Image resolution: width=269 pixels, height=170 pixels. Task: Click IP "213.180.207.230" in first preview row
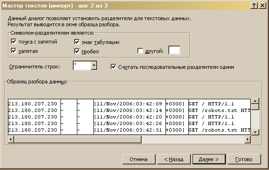[x=33, y=103]
